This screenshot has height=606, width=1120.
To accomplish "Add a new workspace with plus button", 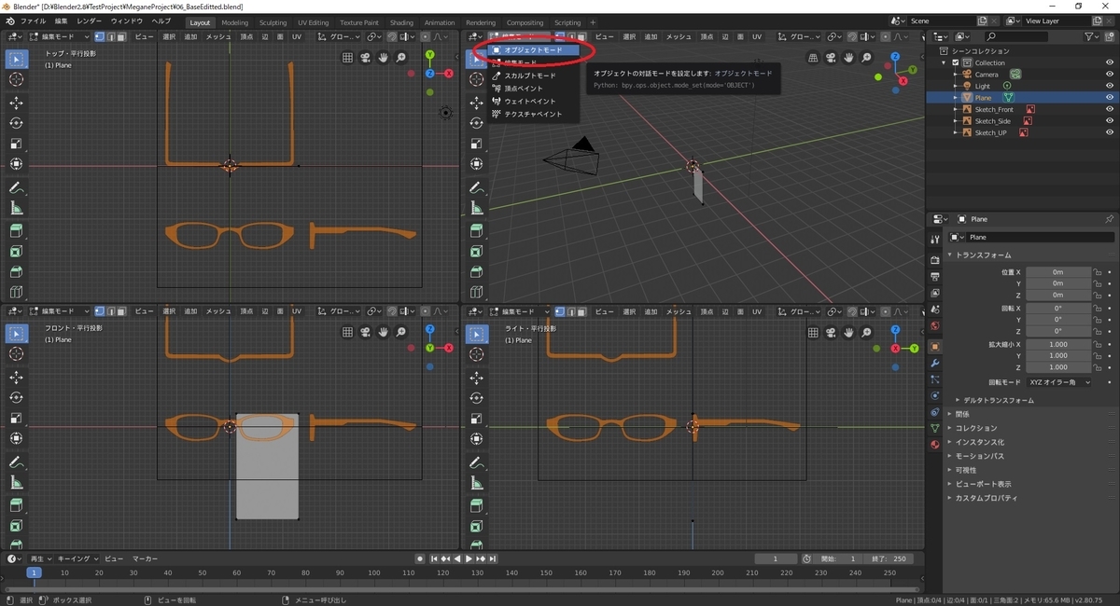I will (x=593, y=22).
